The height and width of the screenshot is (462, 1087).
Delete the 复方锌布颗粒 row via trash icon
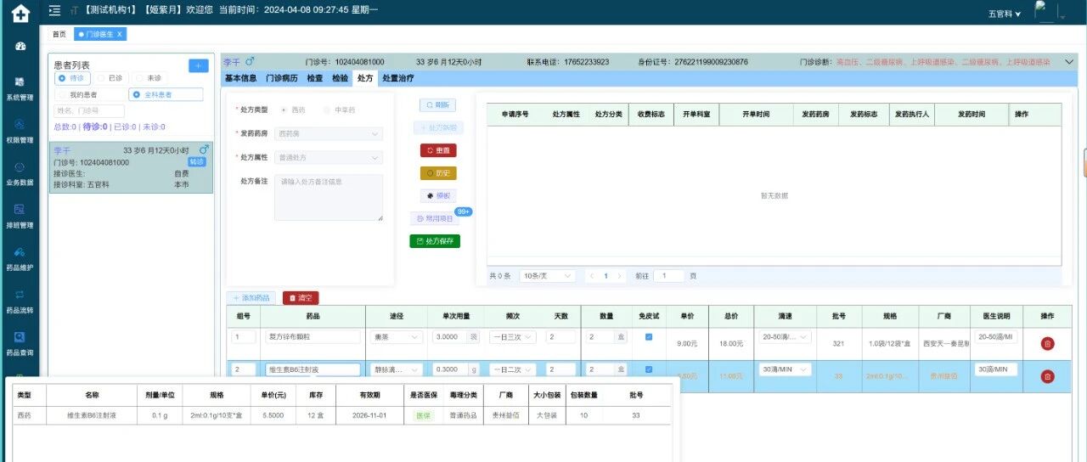(x=1047, y=343)
